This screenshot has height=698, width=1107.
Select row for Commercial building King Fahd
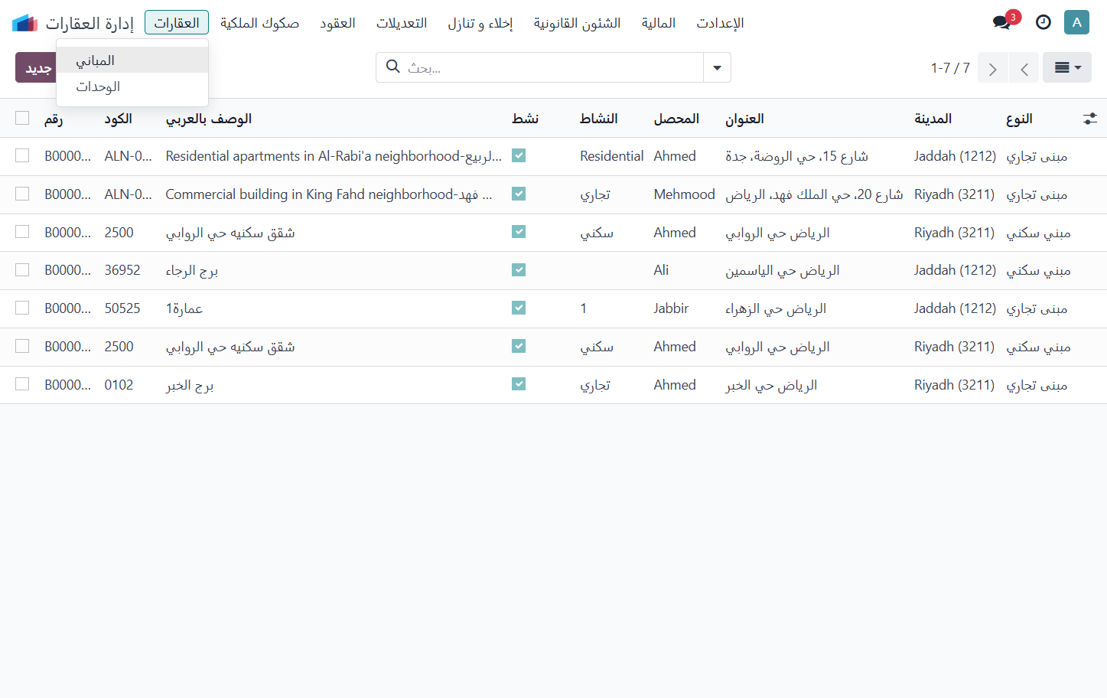22,194
